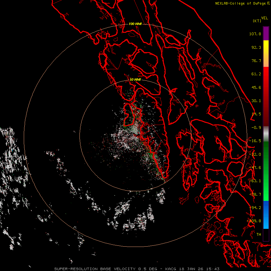
Task: Select the -47.6 scale value
Action: point(255,168)
